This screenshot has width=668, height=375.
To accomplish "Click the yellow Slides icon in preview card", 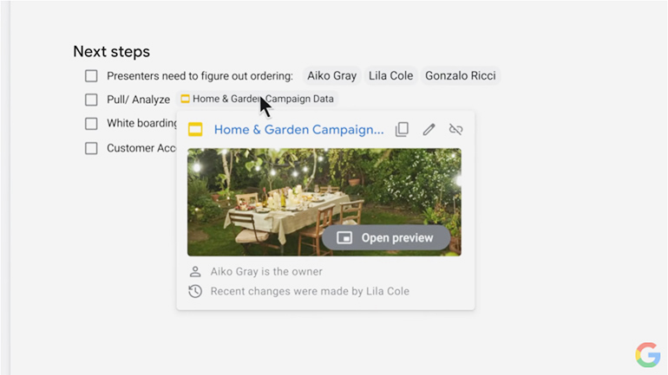I will 195,129.
